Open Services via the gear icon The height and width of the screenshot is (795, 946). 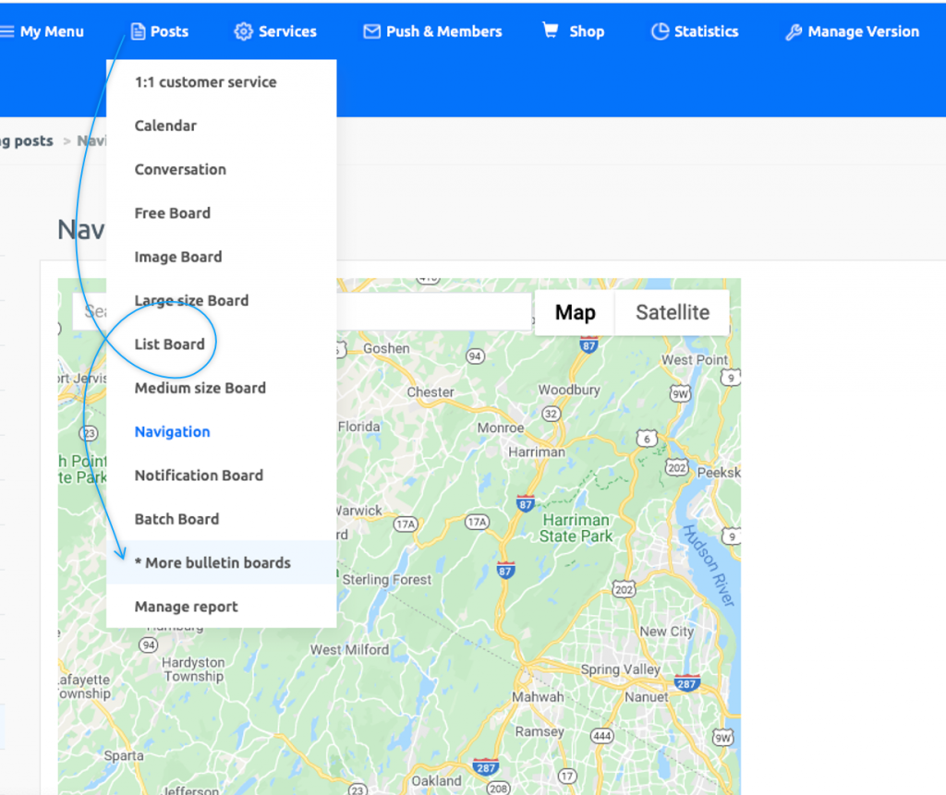point(244,30)
